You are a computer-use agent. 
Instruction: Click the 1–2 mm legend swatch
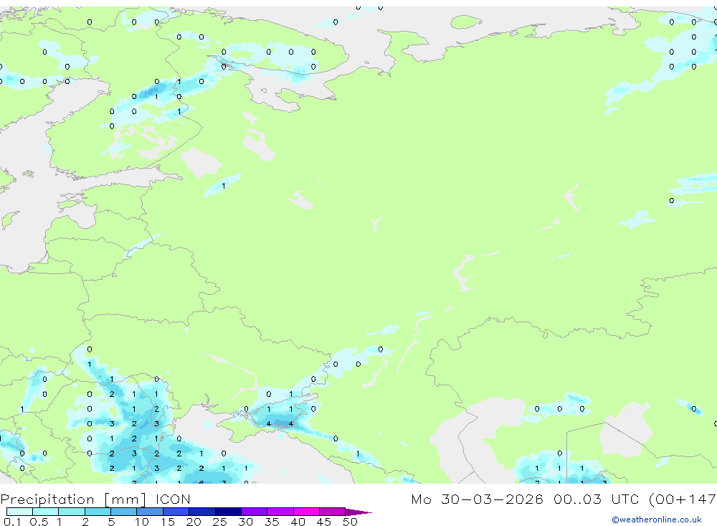point(72,512)
